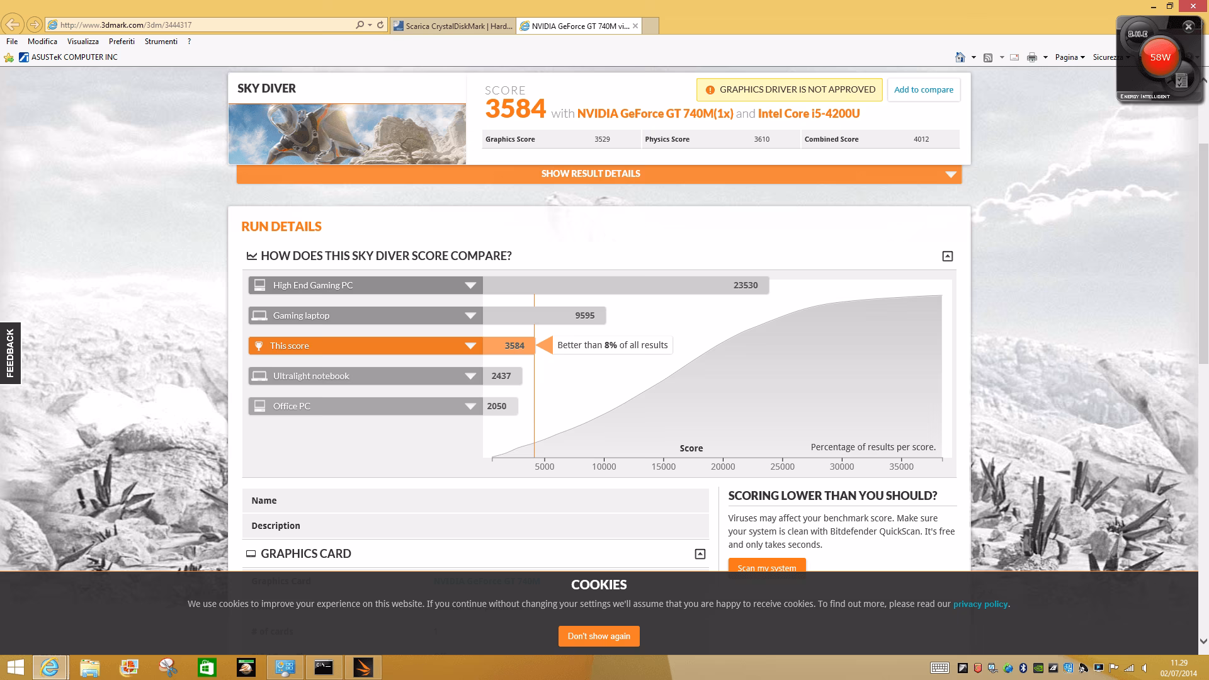Collapse the score comparison section square icon

947,256
